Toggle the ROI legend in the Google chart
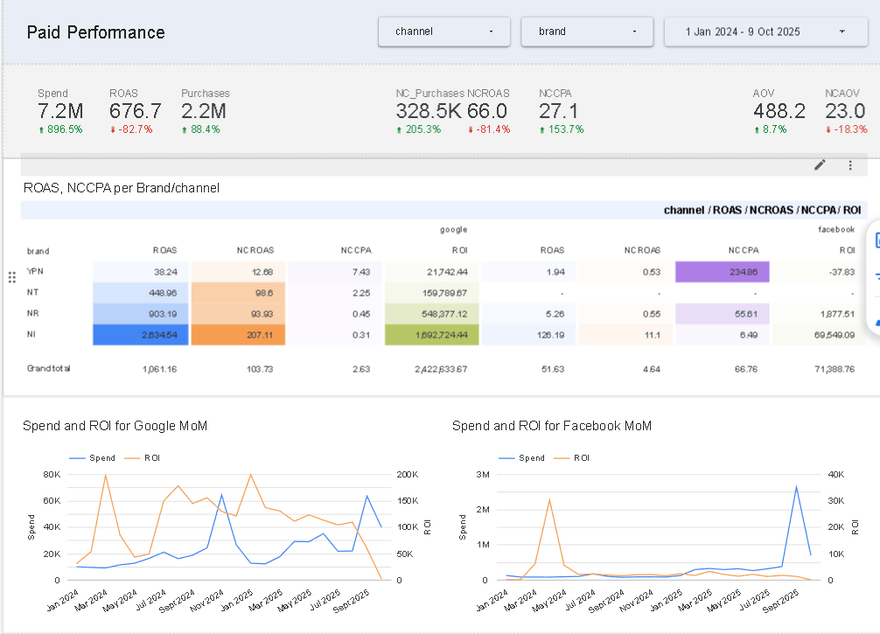The width and height of the screenshot is (880, 634). click(x=143, y=458)
